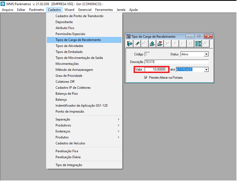The height and width of the screenshot is (181, 237).
Task: Select Balança de Piso entry
Action: click(84, 94)
